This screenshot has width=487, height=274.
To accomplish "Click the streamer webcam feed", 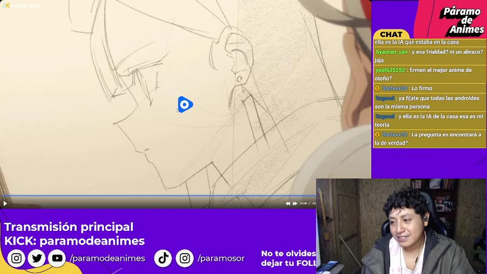I will pyautogui.click(x=401, y=226).
